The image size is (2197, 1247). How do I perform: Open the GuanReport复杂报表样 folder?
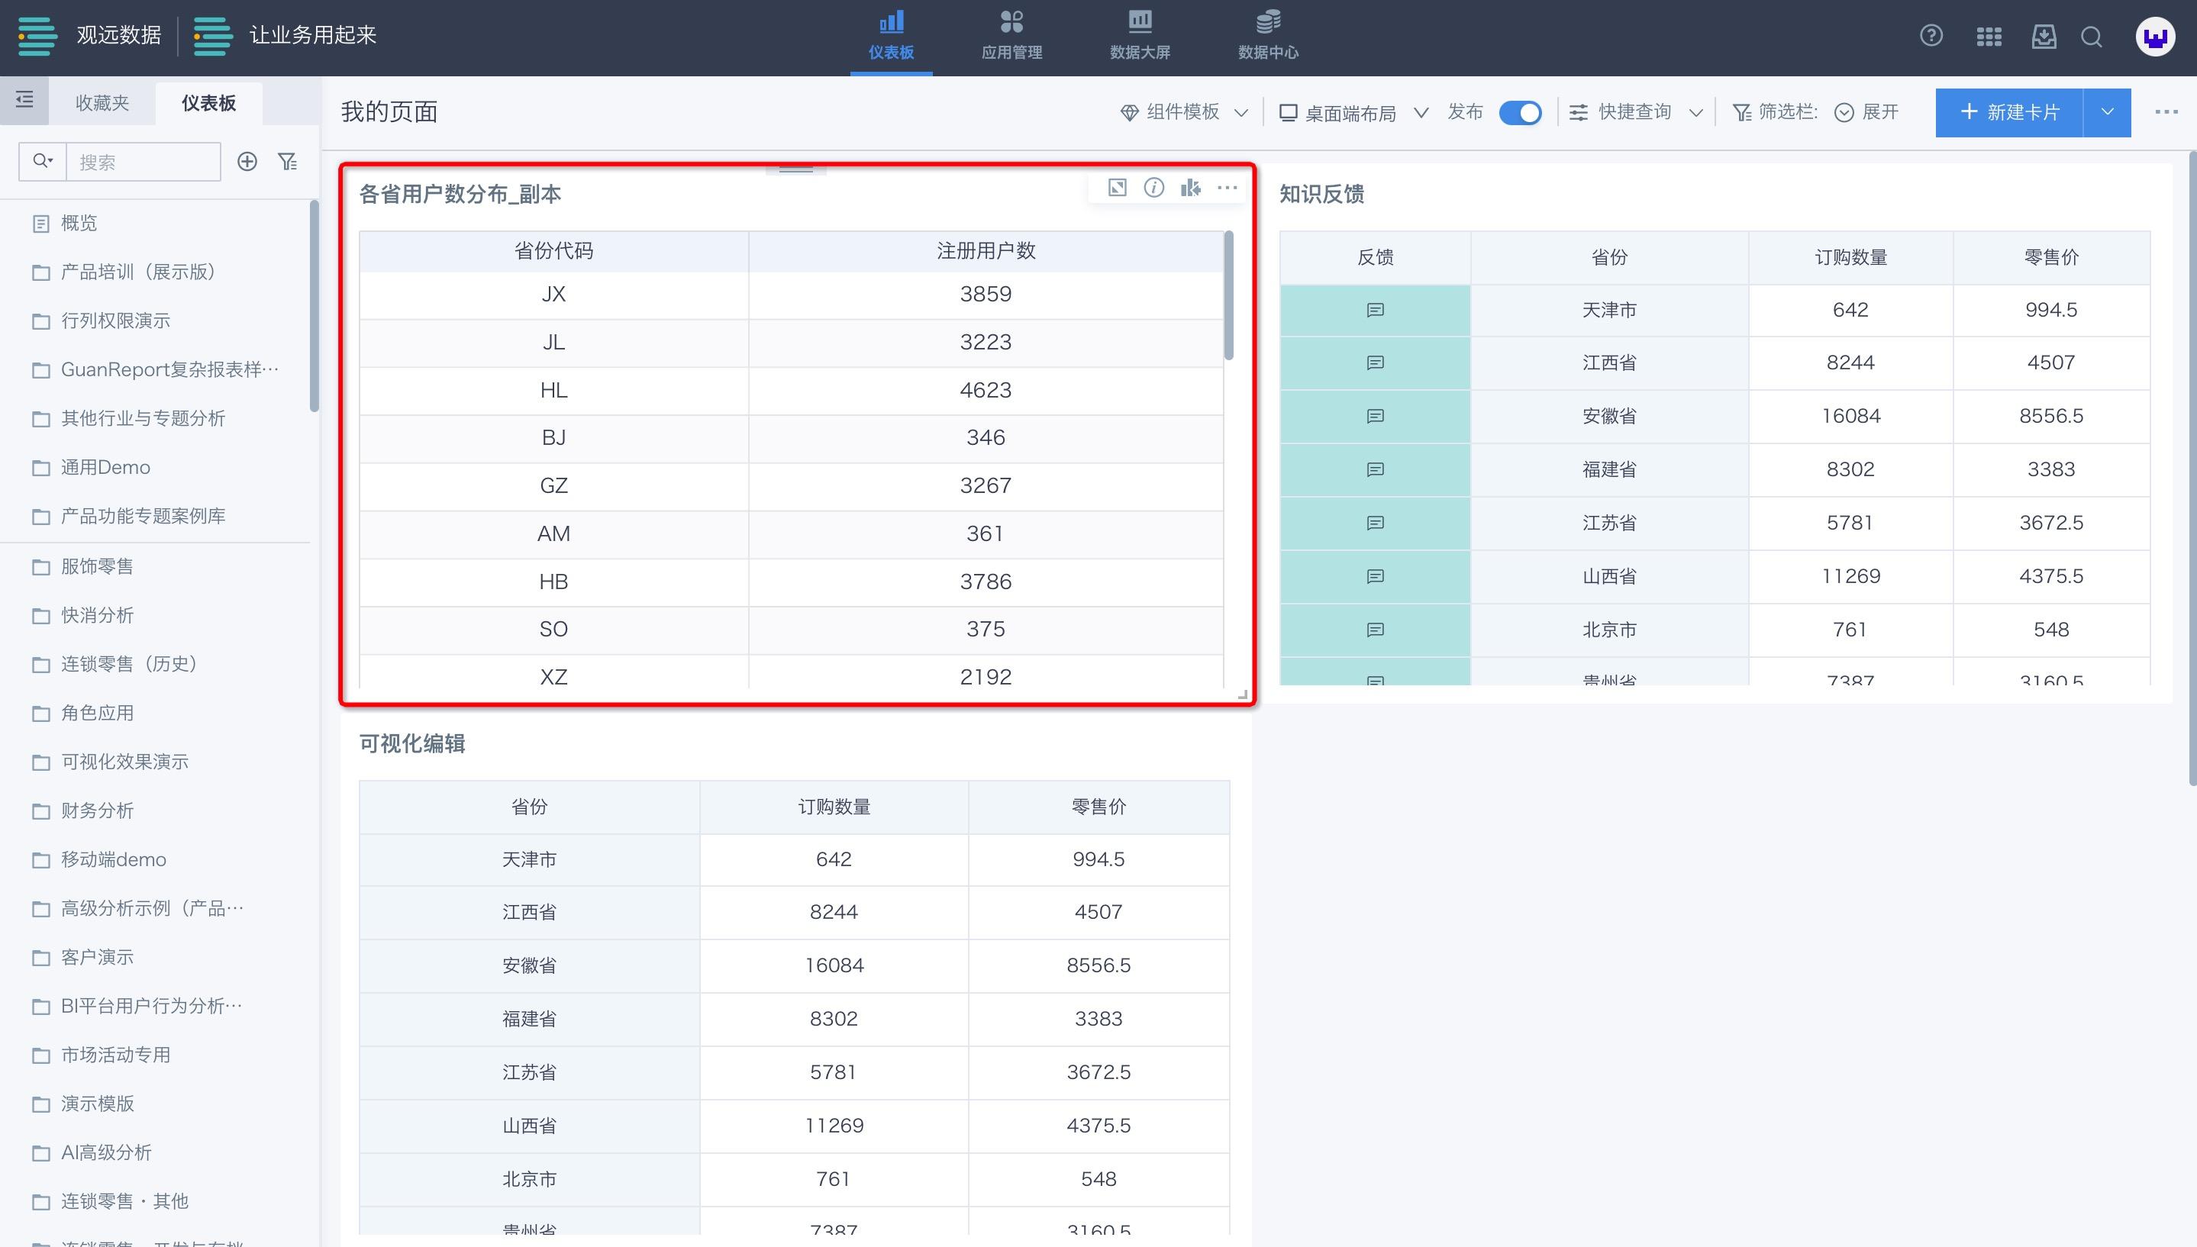point(154,370)
